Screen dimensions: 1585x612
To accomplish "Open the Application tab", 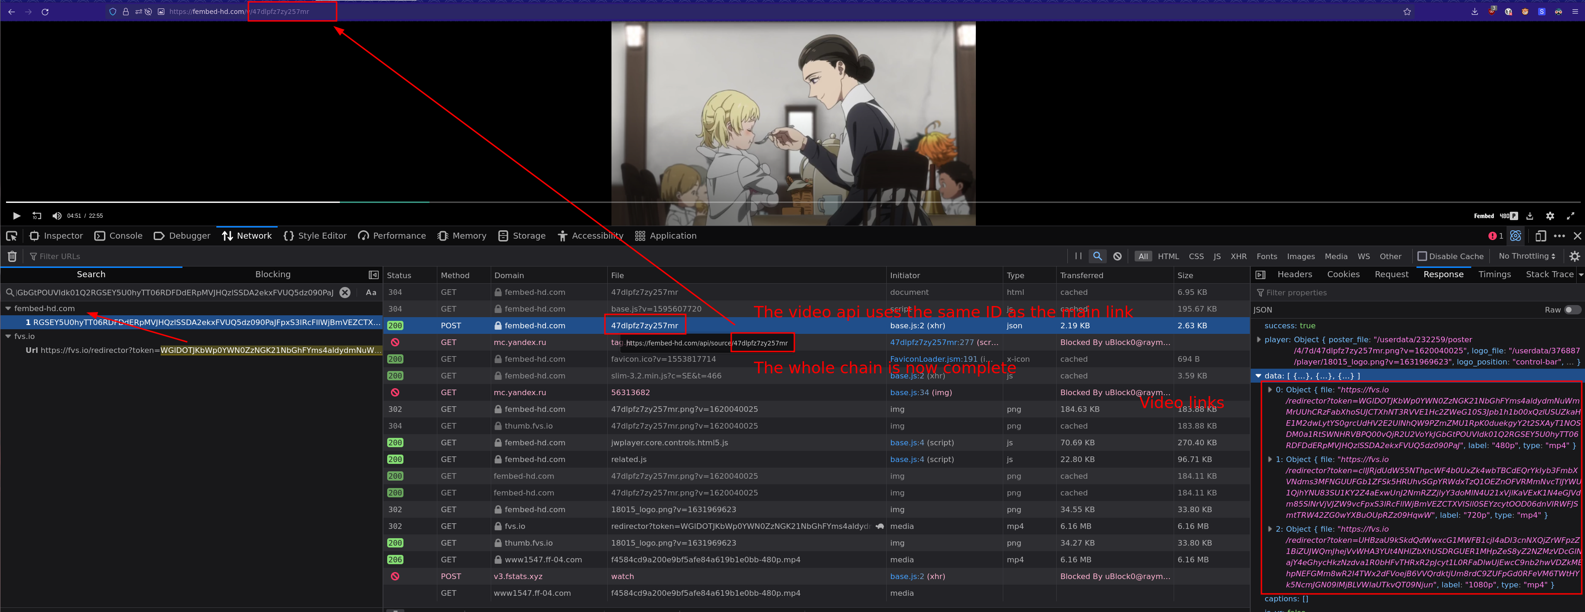I will (x=666, y=236).
